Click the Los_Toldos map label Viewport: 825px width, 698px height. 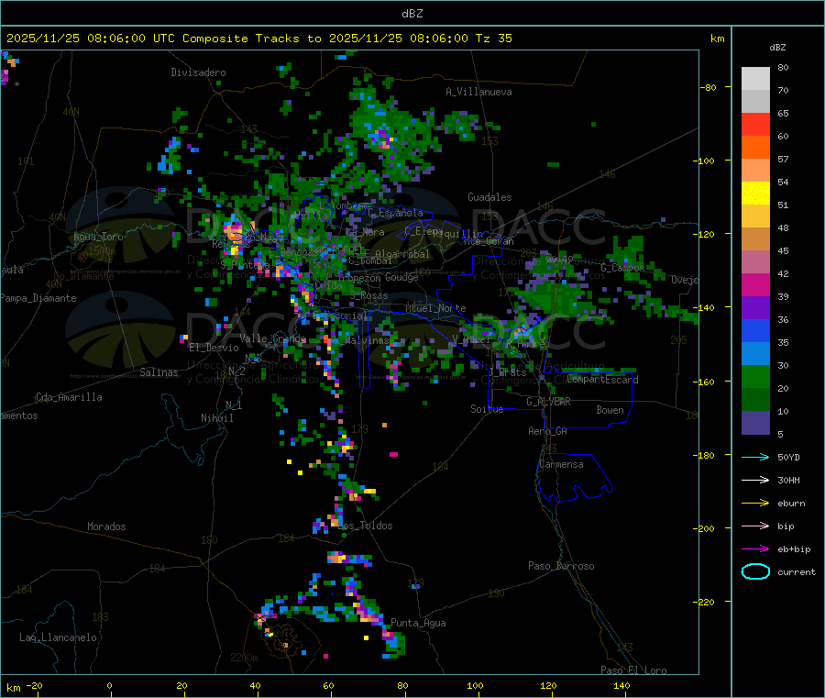(365, 526)
